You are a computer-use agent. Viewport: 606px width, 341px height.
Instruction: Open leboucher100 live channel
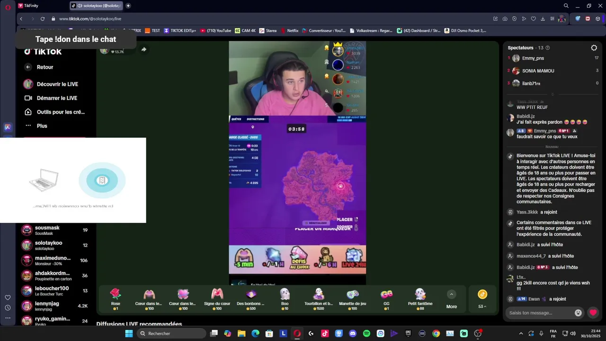pos(55,291)
